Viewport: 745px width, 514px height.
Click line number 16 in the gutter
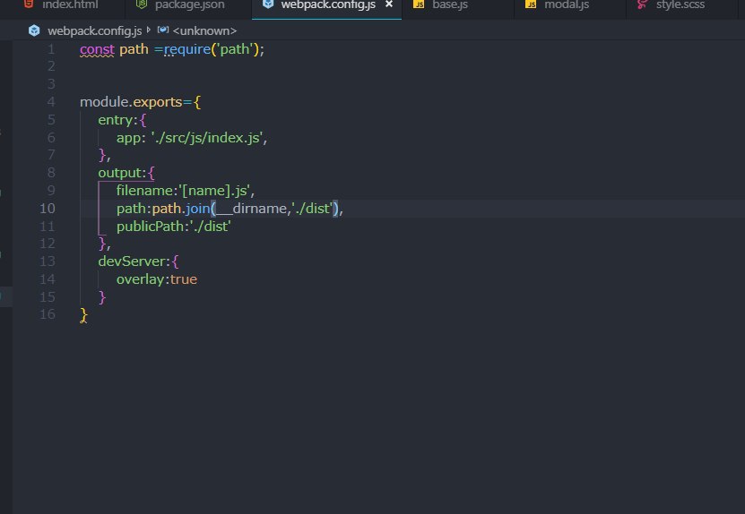pos(47,314)
